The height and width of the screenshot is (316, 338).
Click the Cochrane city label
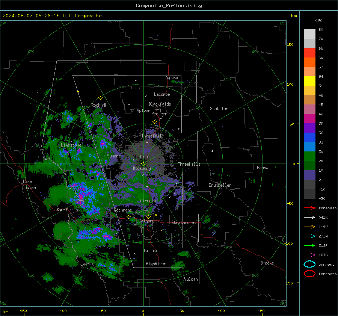123,210
